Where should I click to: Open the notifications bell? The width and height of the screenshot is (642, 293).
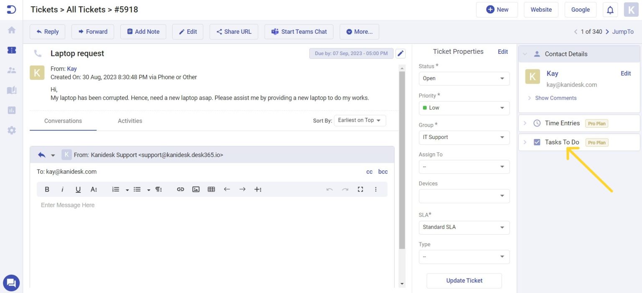click(610, 9)
